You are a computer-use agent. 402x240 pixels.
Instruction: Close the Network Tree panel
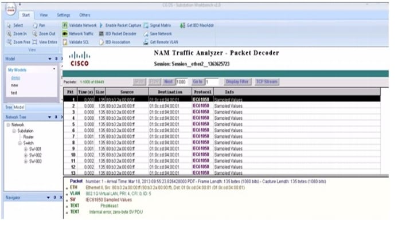coord(62,117)
